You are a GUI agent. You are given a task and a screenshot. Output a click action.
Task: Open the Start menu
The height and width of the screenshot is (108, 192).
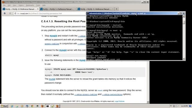pyautogui.click(x=4, y=106)
